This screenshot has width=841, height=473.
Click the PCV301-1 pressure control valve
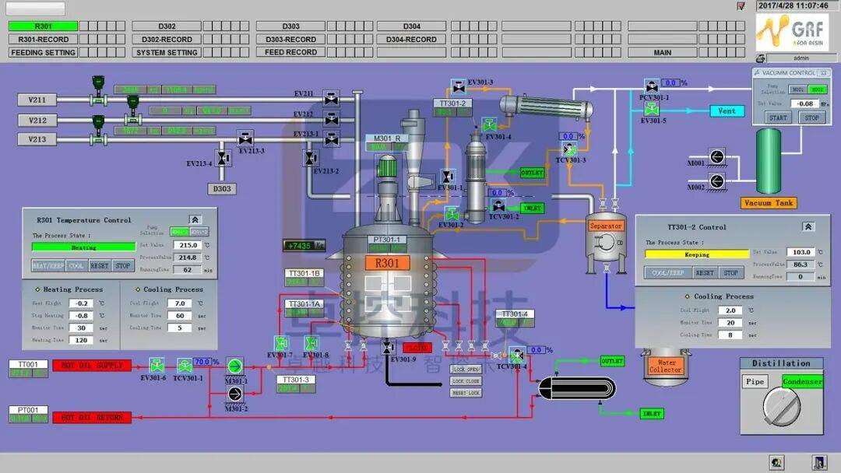point(651,86)
